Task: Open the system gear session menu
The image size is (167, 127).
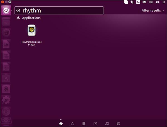Action: [x=164, y=2]
